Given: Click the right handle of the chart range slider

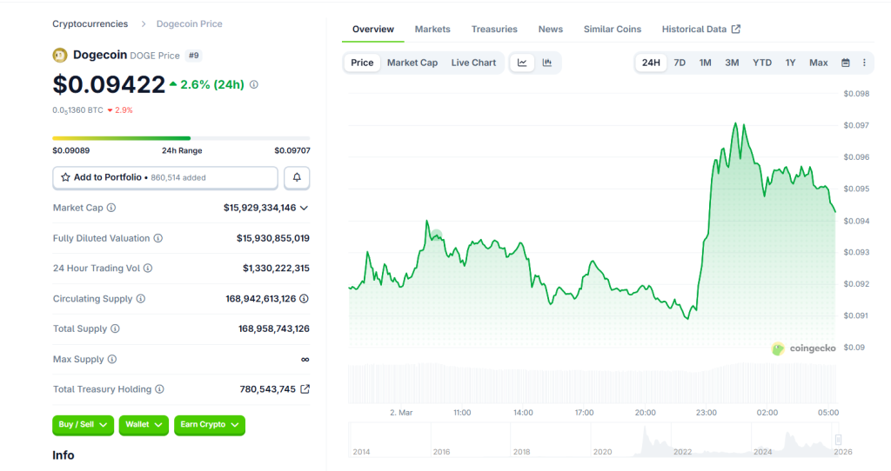Looking at the screenshot, I should coord(838,440).
